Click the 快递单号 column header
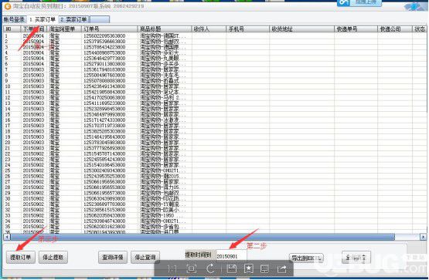 point(356,29)
